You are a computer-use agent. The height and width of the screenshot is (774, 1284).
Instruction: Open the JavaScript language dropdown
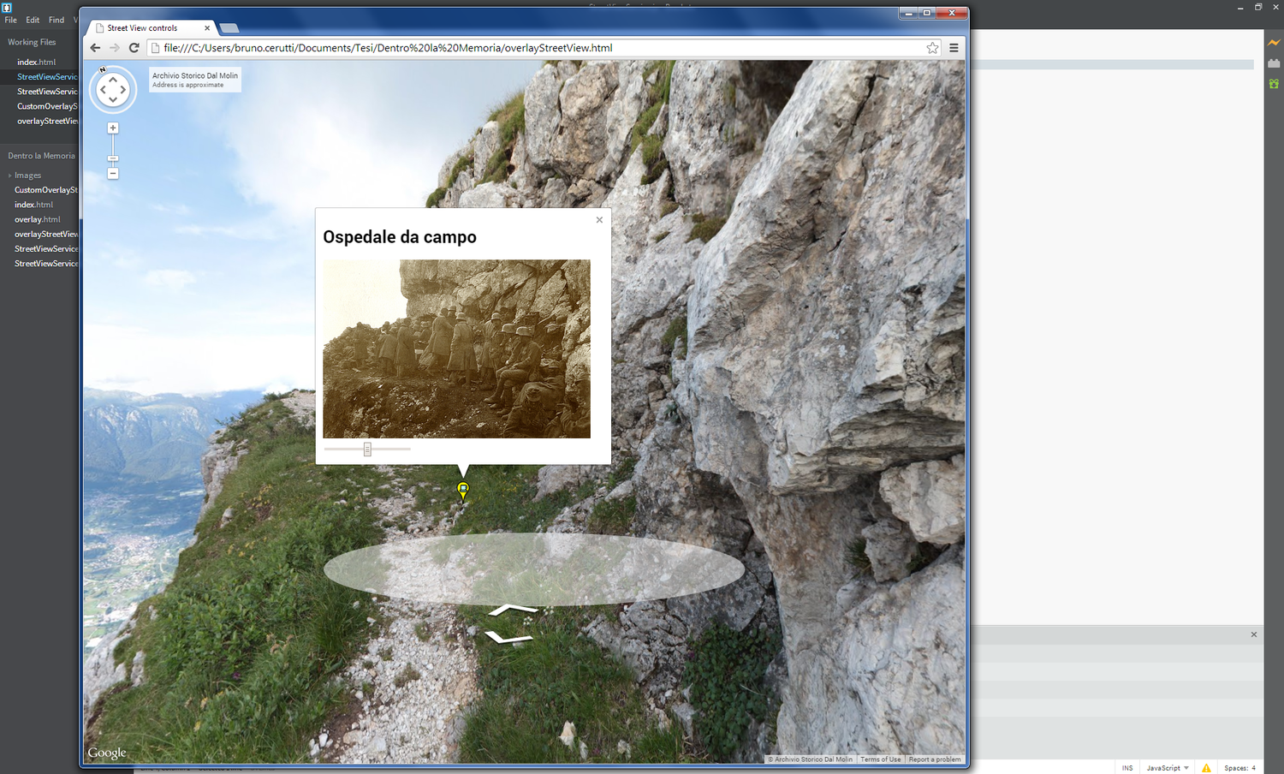1168,768
